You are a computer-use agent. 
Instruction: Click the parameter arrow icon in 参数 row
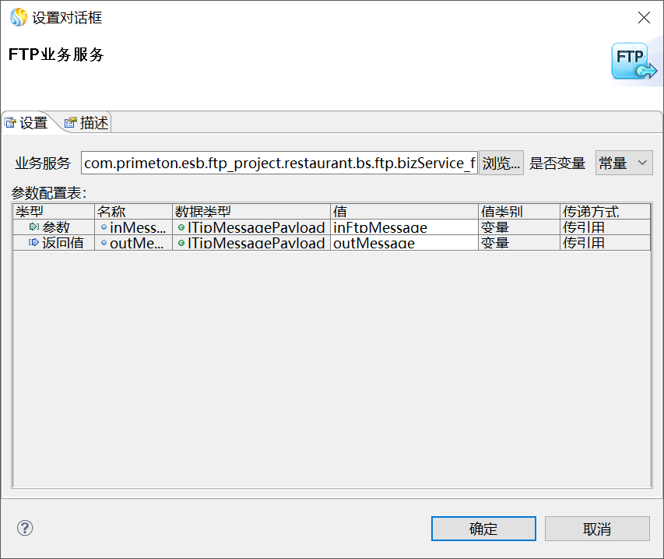(x=33, y=227)
